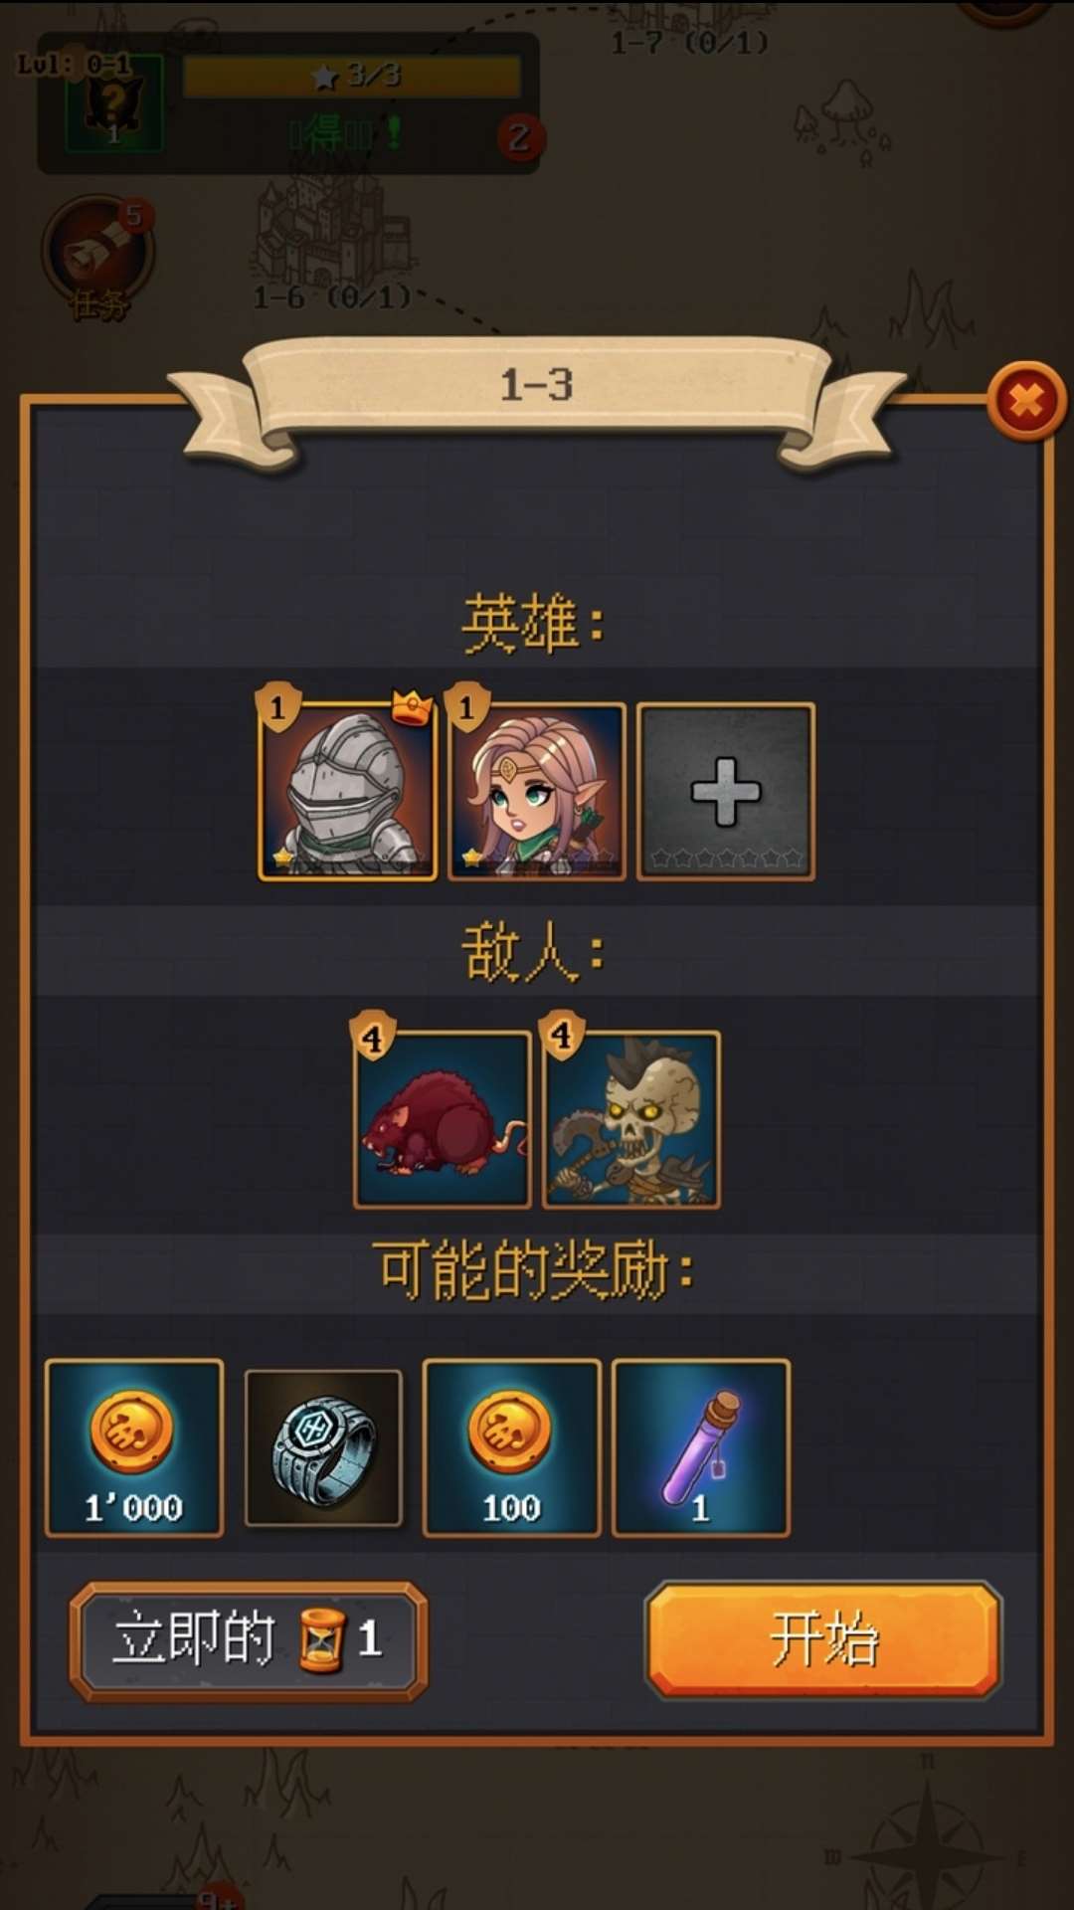This screenshot has width=1074, height=1910.
Task: Tap the 1-7 map stage node
Action: (x=689, y=30)
